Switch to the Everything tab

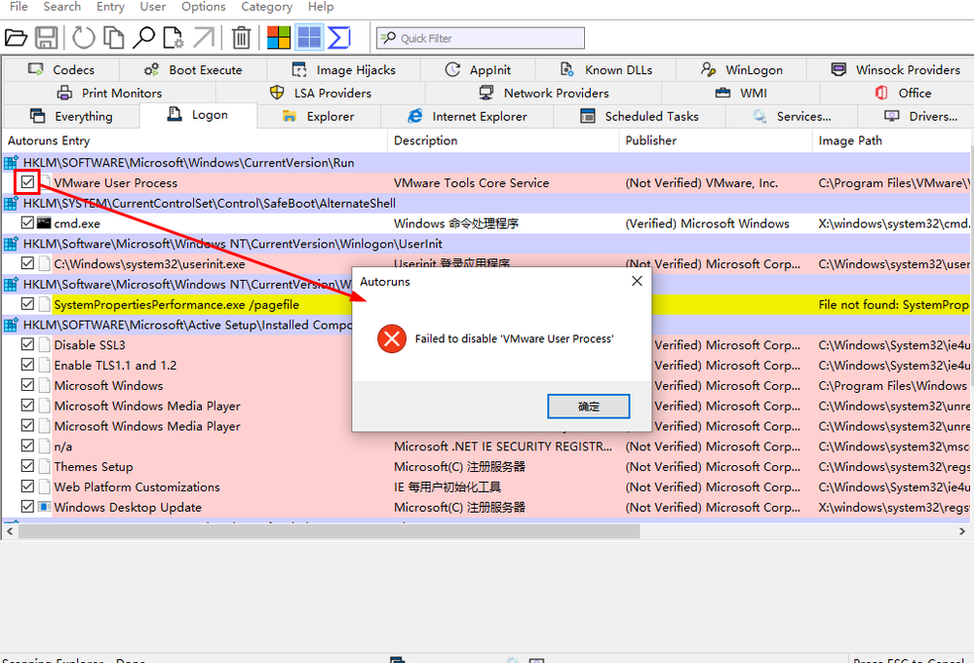[71, 116]
